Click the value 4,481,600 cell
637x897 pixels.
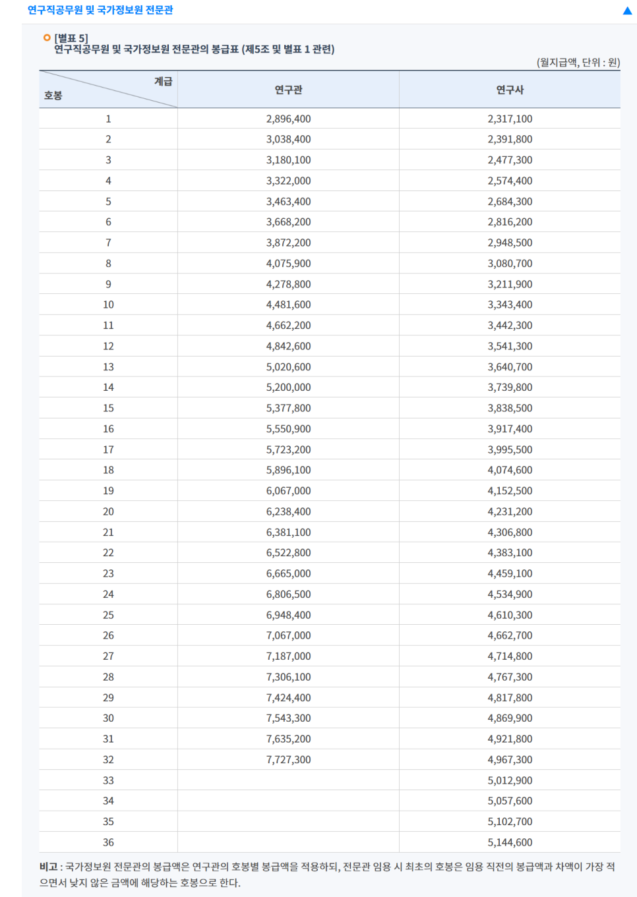[288, 304]
